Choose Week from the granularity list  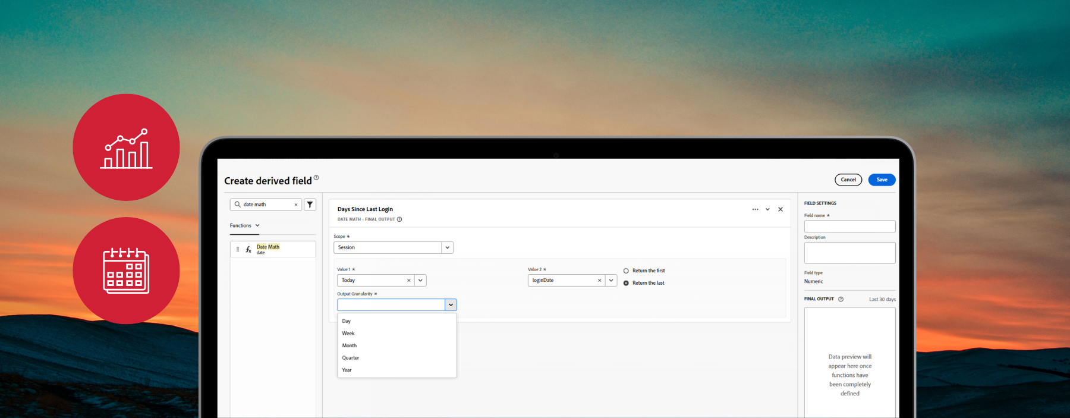point(348,334)
